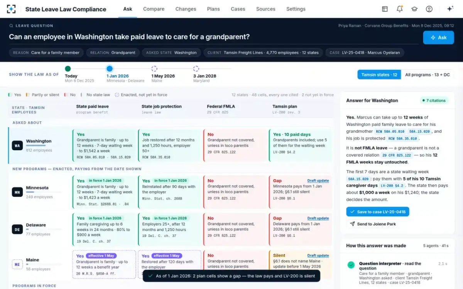
Task: Open the Asked State chip set to Washington
Action: (x=171, y=52)
